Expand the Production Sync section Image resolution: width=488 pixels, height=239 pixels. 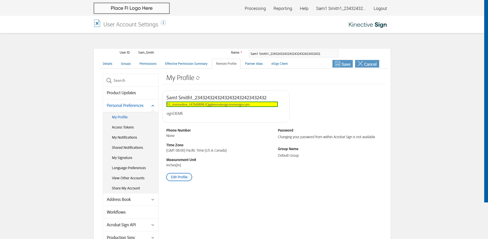pyautogui.click(x=152, y=237)
